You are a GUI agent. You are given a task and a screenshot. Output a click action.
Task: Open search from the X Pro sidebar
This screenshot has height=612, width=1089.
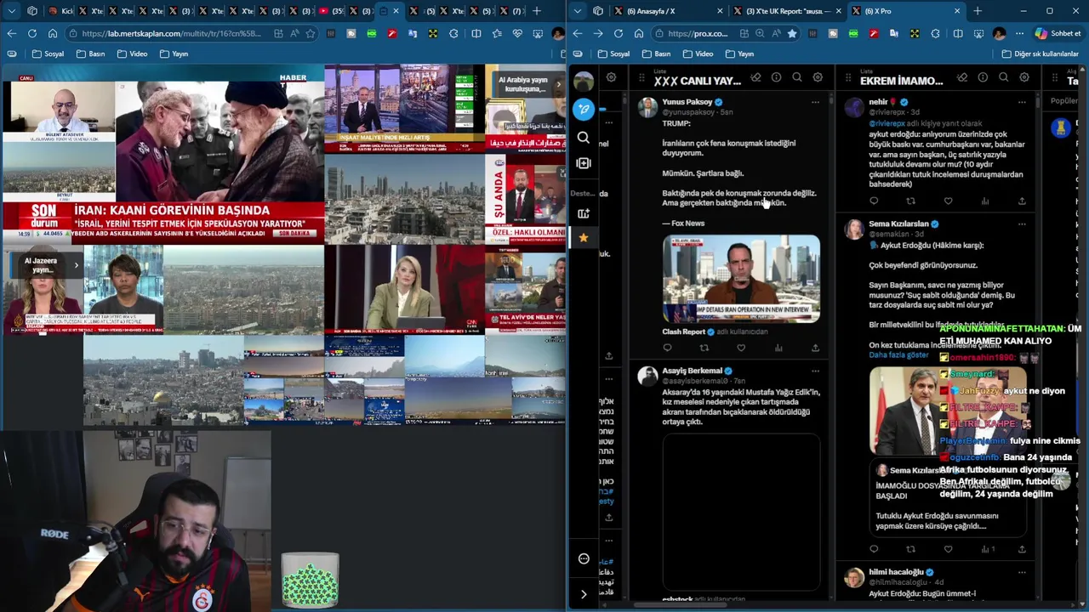point(583,137)
